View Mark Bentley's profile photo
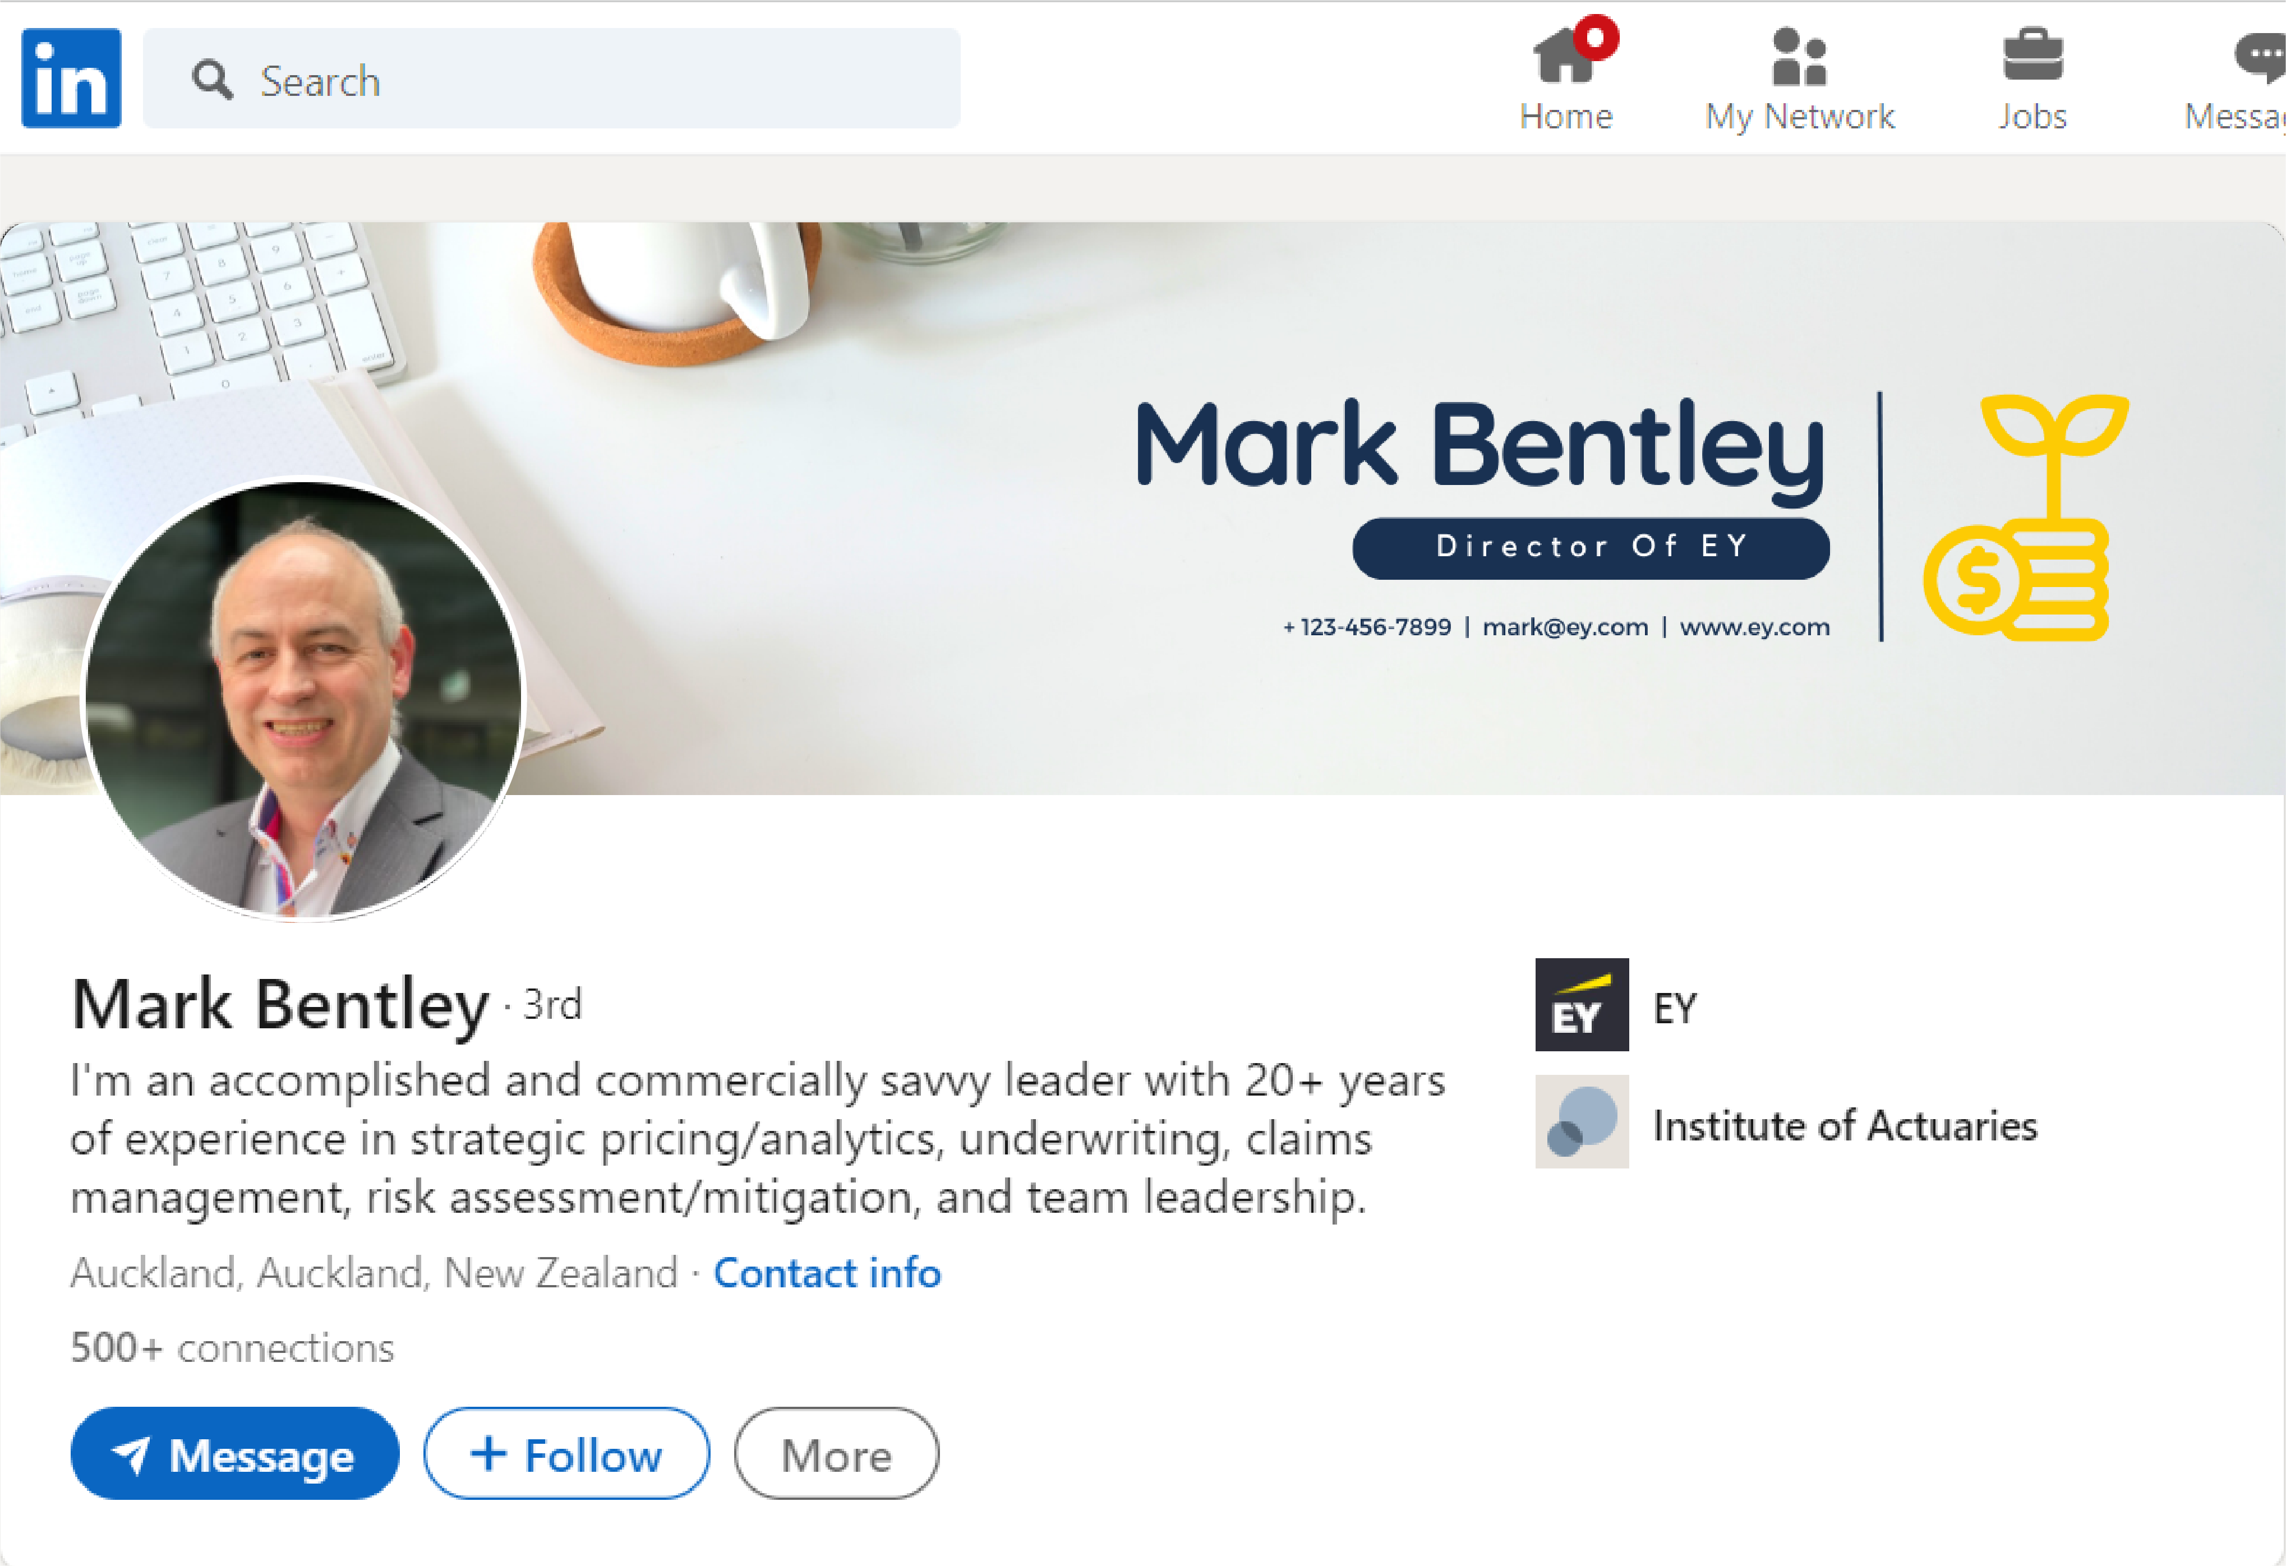2286x1566 pixels. click(304, 699)
